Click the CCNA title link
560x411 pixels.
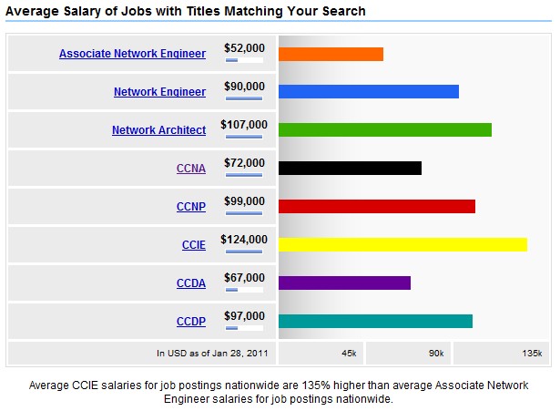[191, 169]
